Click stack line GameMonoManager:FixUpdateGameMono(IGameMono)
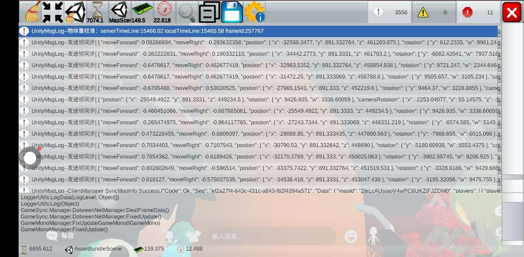 tap(90, 223)
